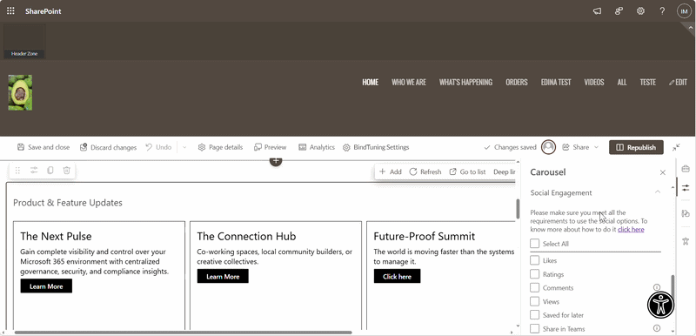
Task: Open Page details
Action: tap(221, 147)
